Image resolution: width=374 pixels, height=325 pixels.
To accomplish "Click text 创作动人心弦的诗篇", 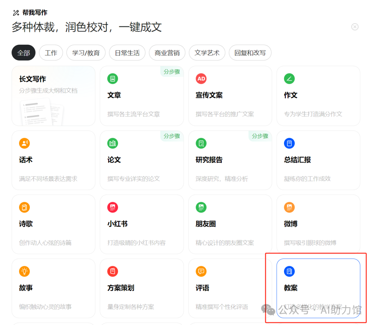I will (x=45, y=243).
